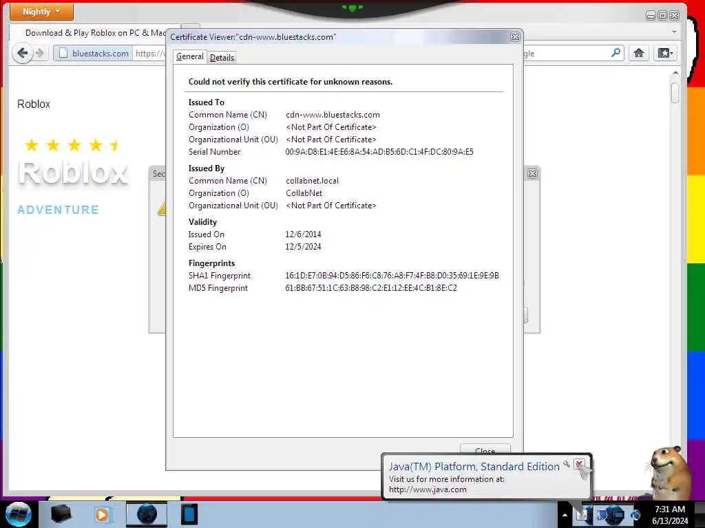Click the https URL address field
The height and width of the screenshot is (528, 705).
[x=149, y=54]
